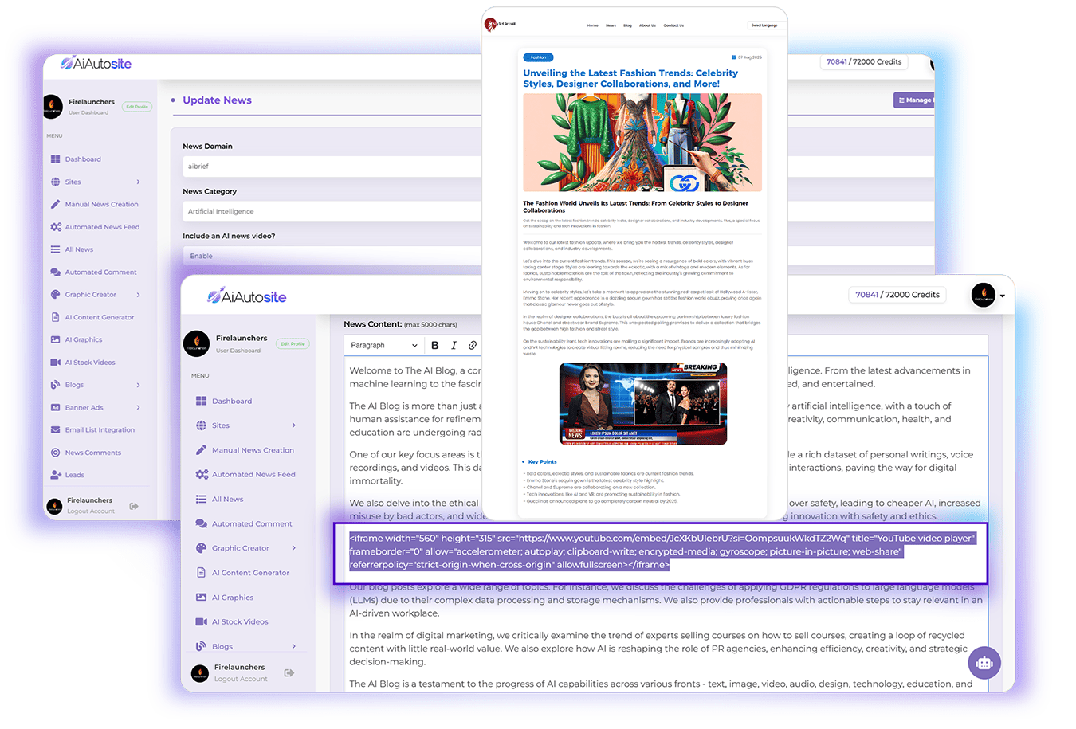Viewport: 1076px width, 729px height.
Task: Click the Italic formatting icon
Action: [x=454, y=345]
